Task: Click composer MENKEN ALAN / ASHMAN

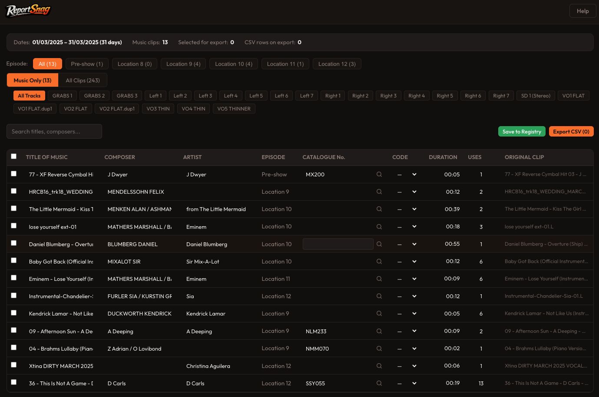Action: click(x=139, y=209)
